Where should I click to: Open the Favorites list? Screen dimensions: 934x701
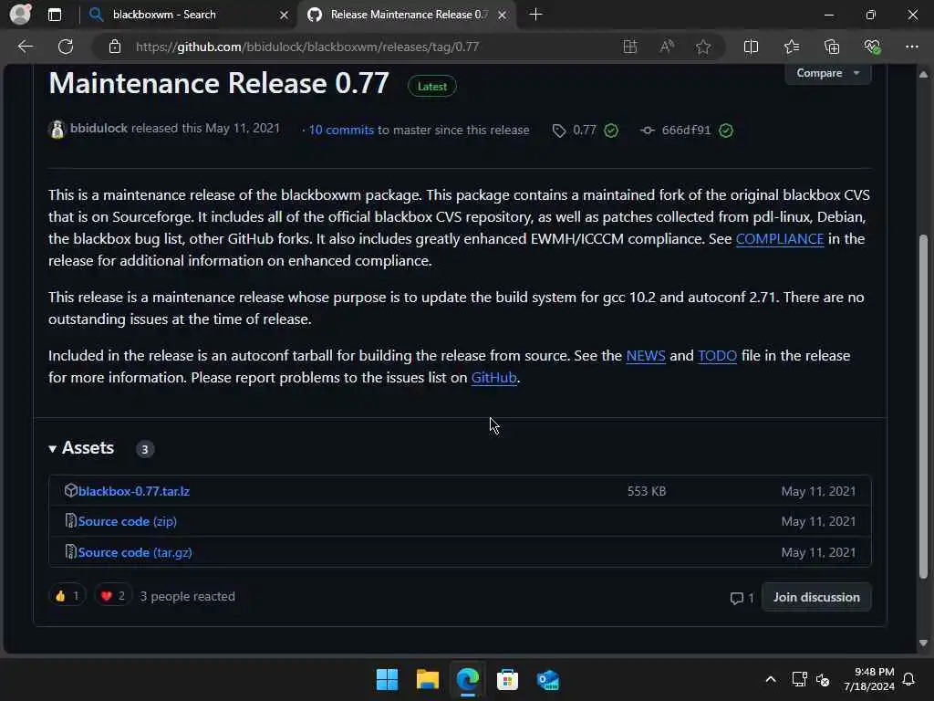[792, 47]
